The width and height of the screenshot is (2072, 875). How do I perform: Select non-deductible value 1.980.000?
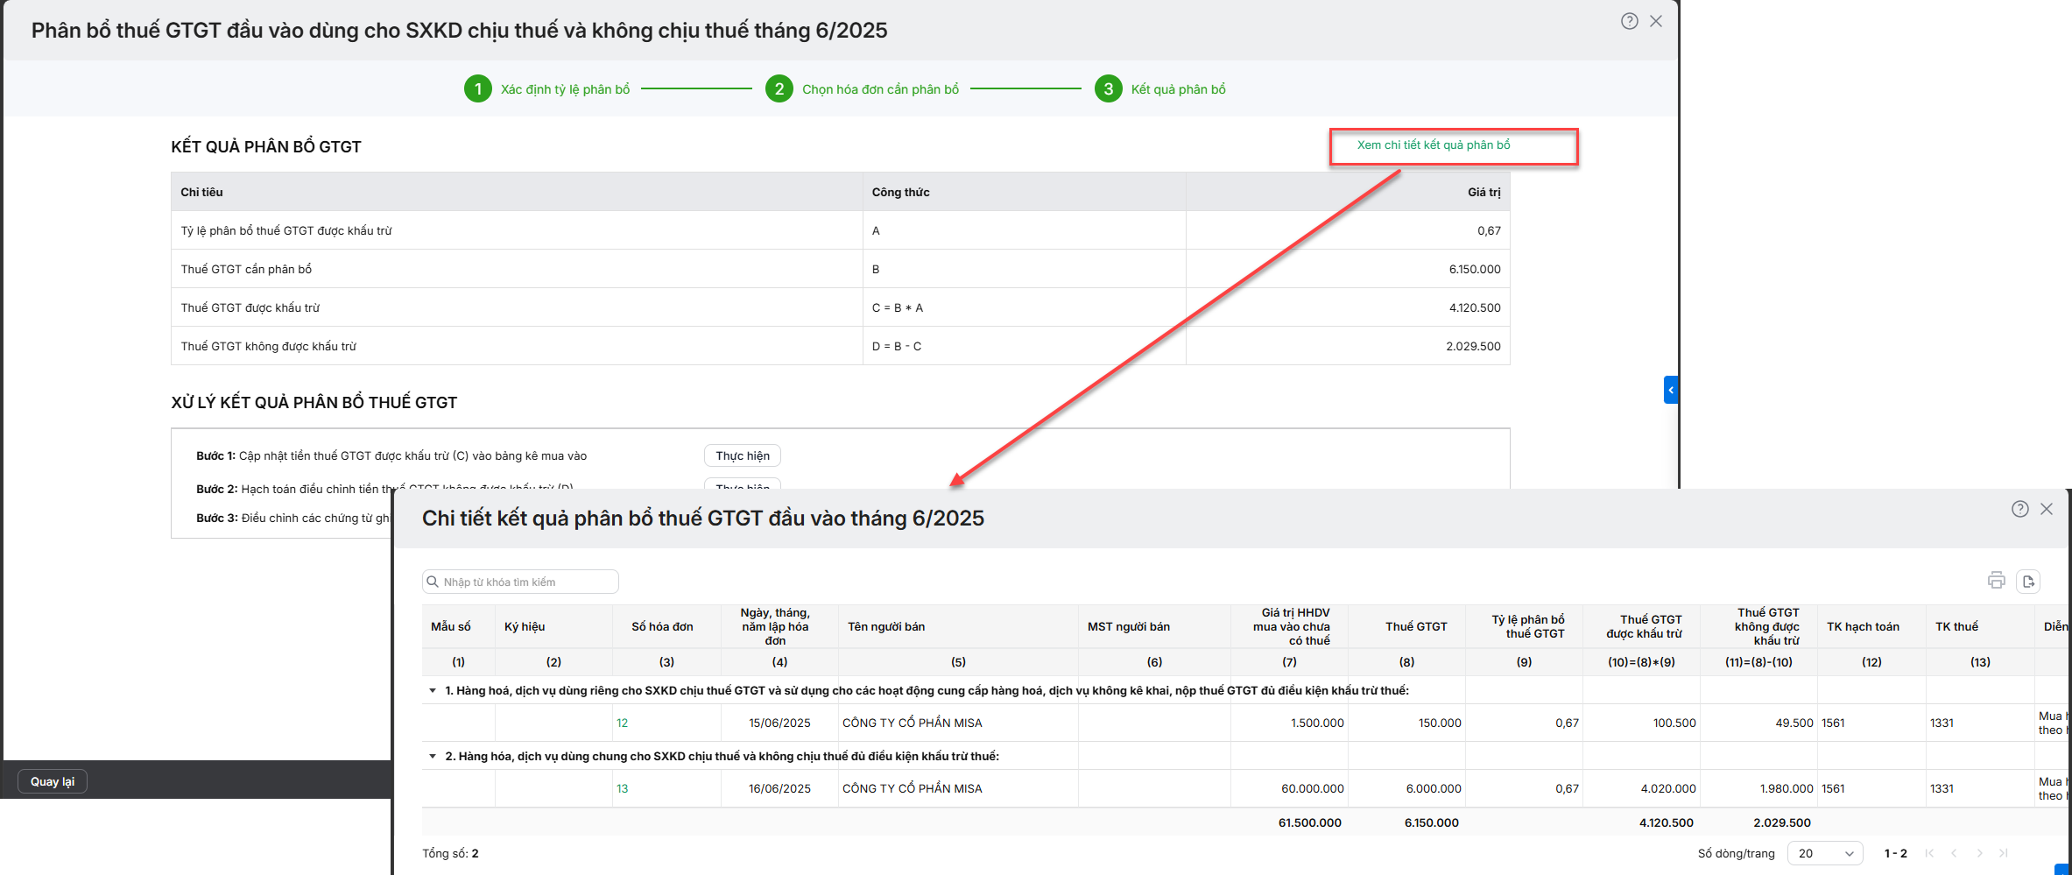click(1787, 788)
